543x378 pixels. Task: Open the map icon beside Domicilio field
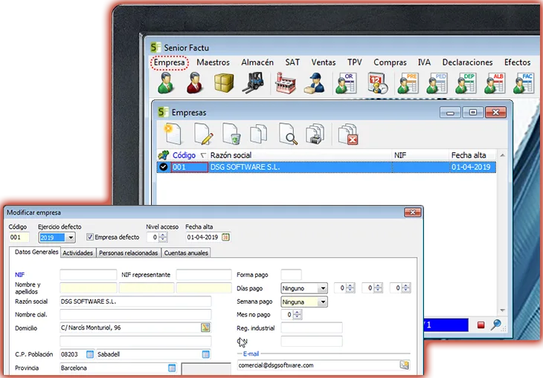206,328
